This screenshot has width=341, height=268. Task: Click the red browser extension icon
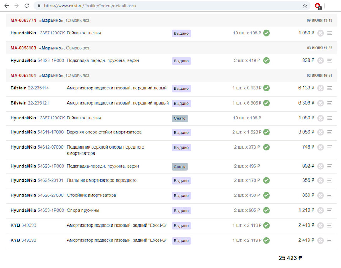318,6
